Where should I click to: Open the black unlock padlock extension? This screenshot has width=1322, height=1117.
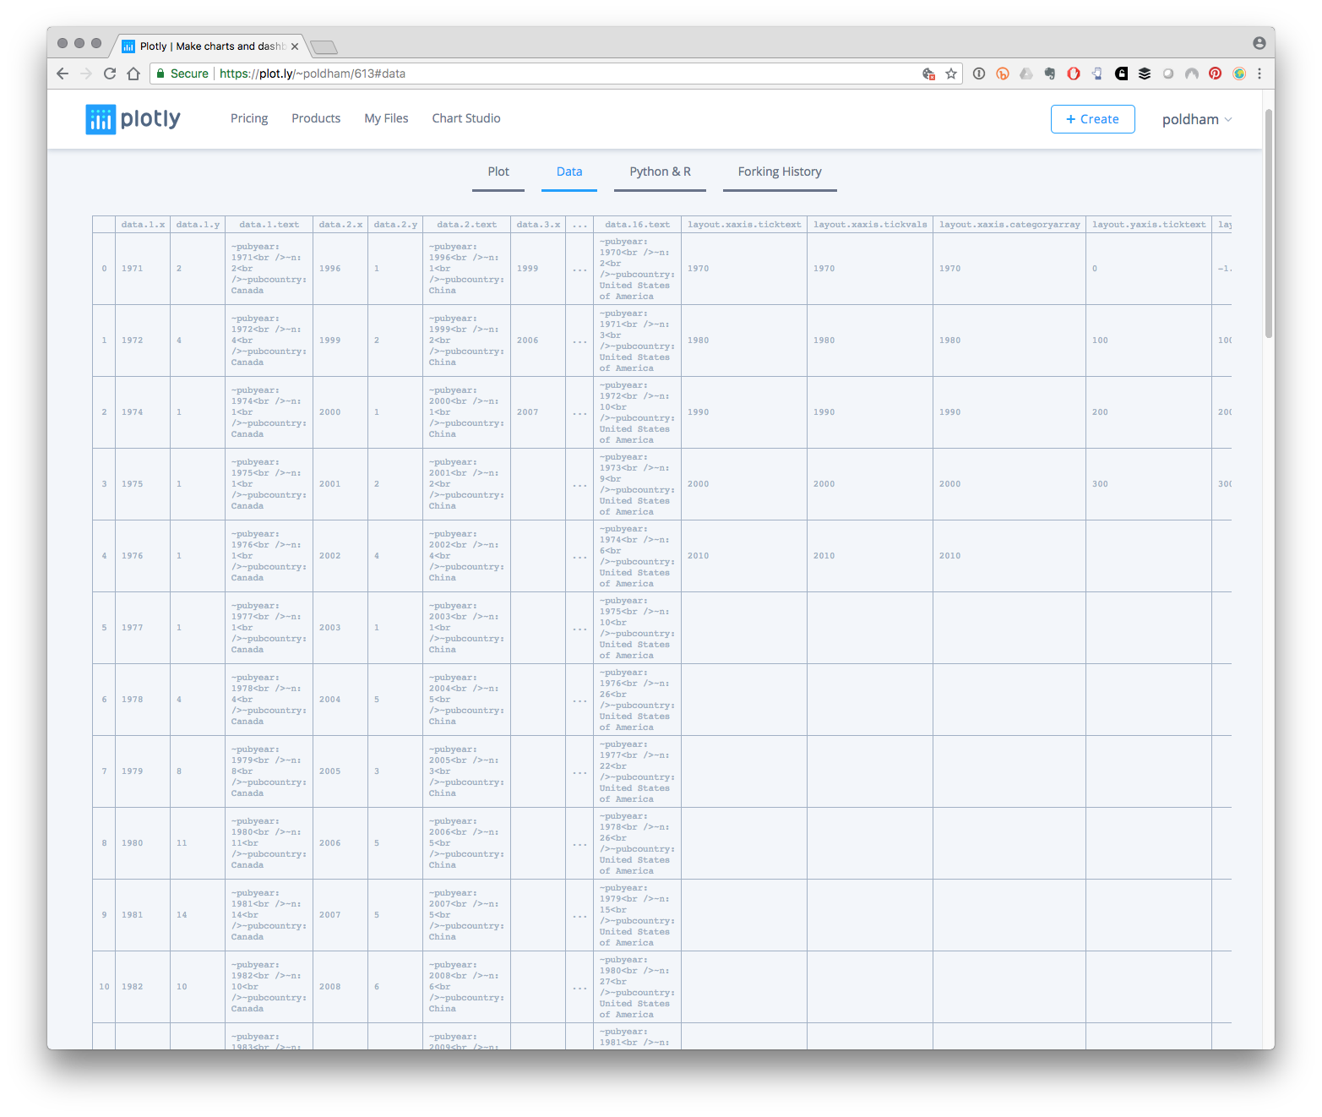[x=1121, y=74]
